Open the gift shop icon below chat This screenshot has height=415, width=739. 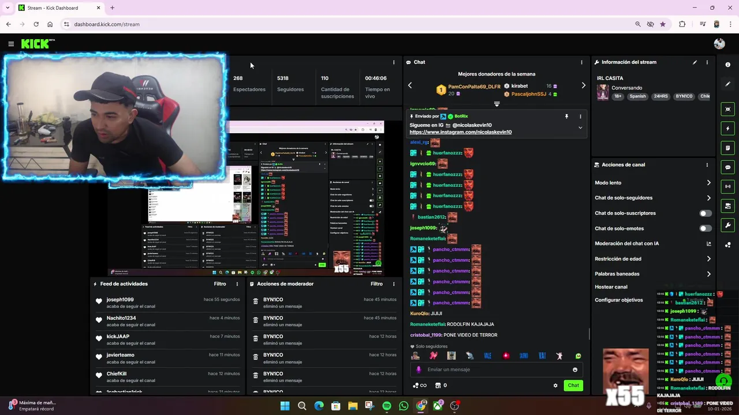[438, 386]
